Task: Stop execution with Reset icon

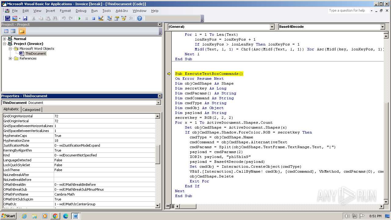Action: point(93,18)
